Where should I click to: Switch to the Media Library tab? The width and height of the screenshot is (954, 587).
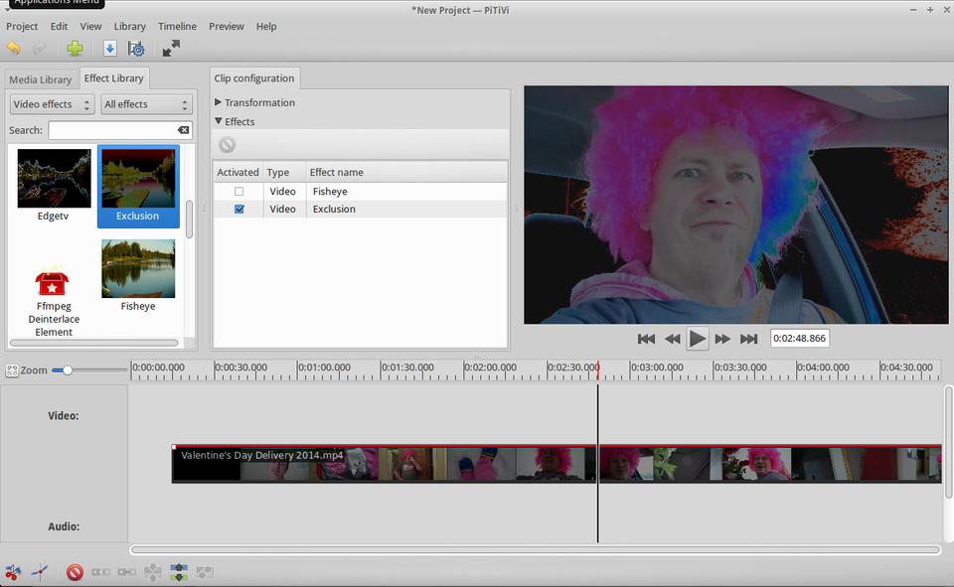point(41,79)
